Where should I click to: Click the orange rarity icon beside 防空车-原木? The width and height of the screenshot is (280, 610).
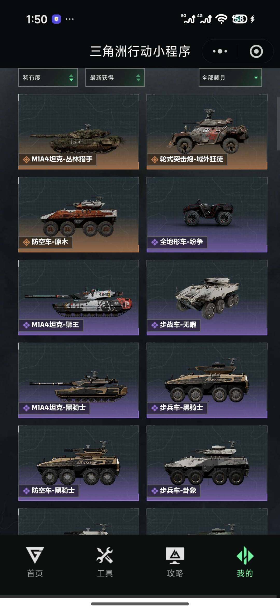(x=26, y=242)
